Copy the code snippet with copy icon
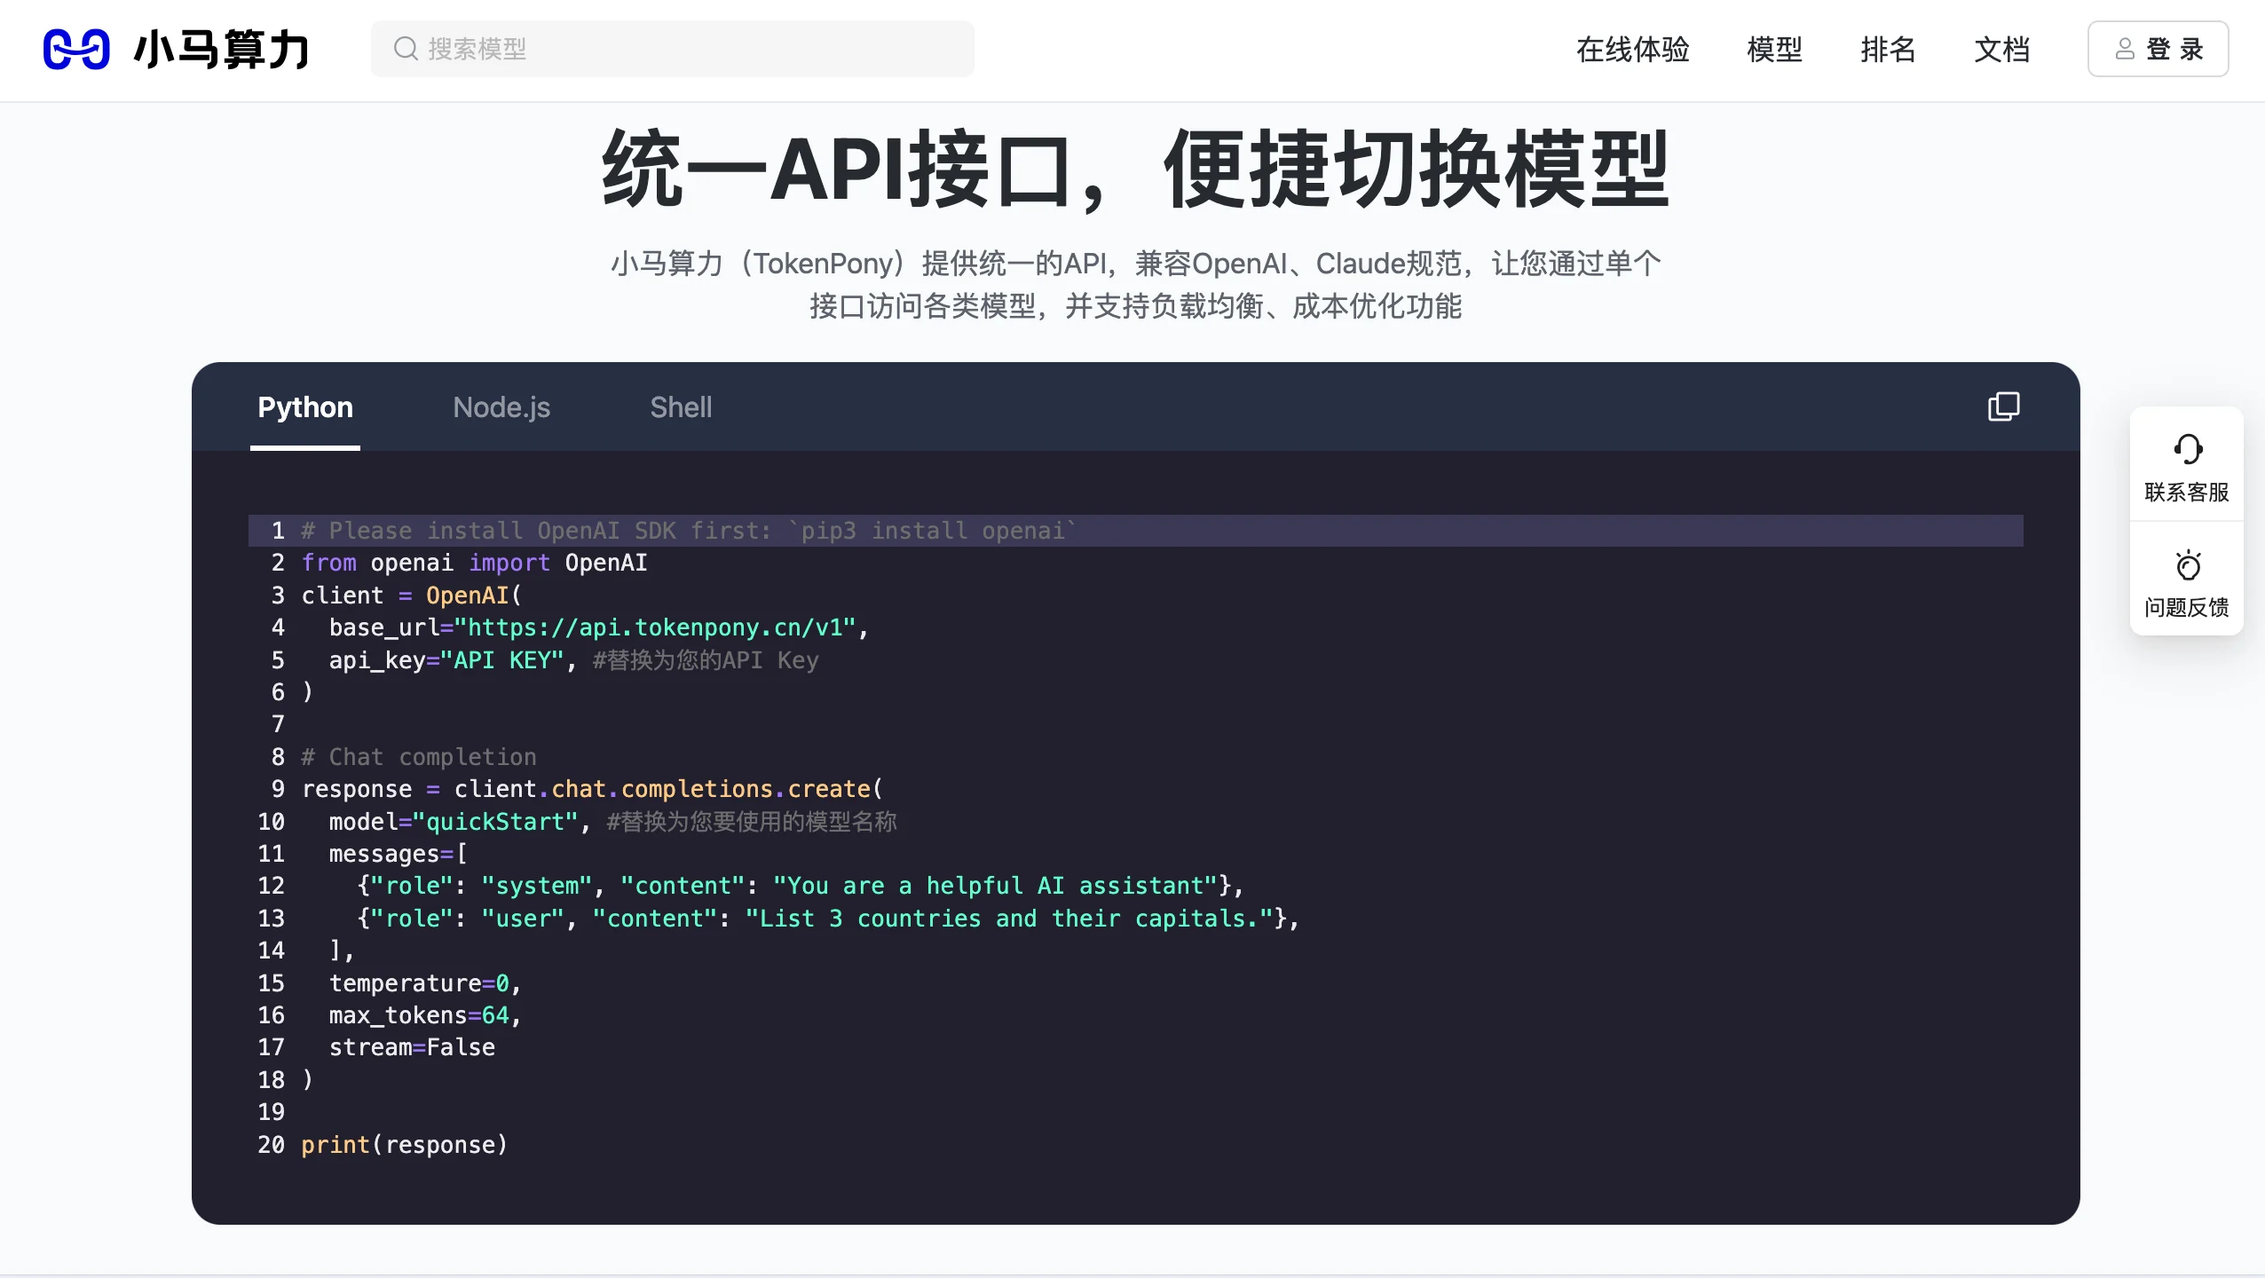 point(2003,406)
